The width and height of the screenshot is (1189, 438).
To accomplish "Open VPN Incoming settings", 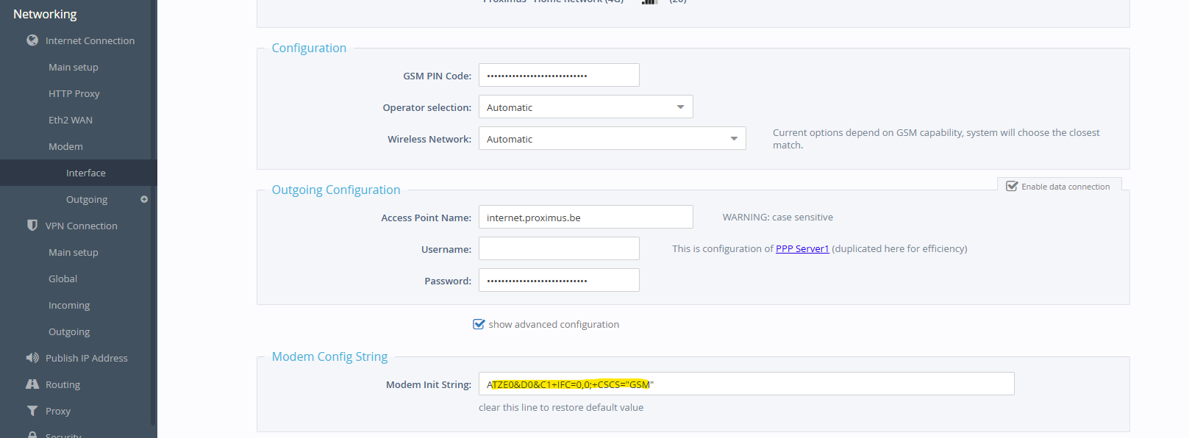I will click(69, 305).
